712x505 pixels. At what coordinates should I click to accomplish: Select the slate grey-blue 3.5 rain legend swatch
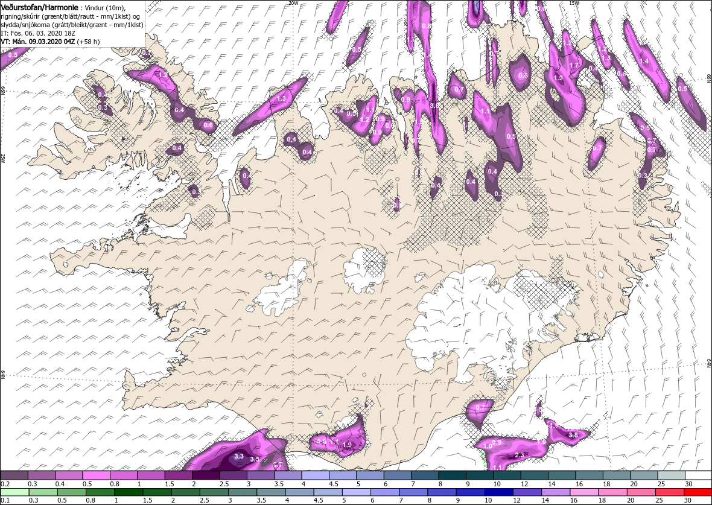[x=271, y=492]
